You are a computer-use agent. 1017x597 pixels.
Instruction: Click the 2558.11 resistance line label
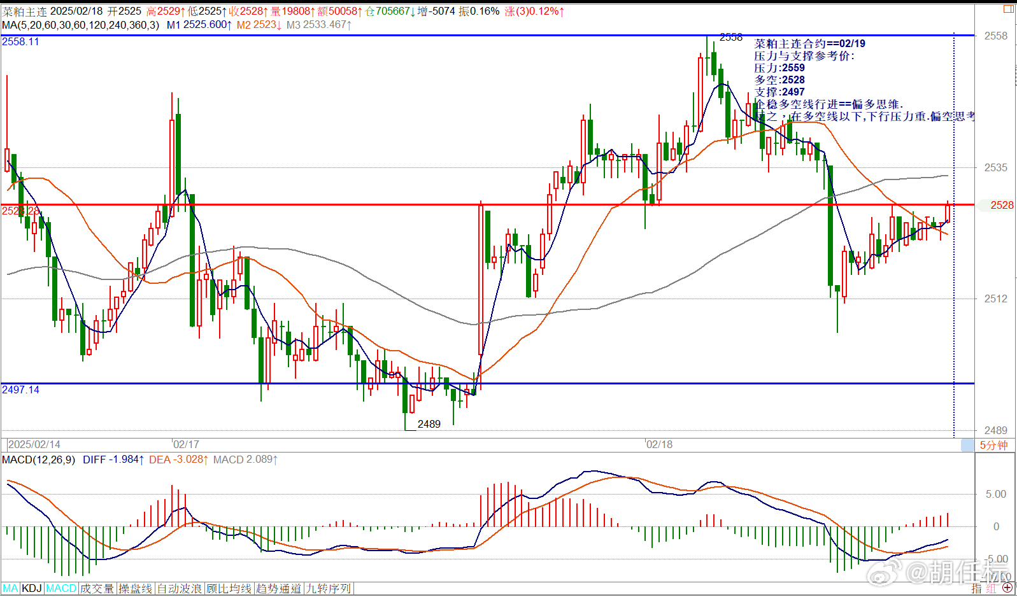[20, 42]
